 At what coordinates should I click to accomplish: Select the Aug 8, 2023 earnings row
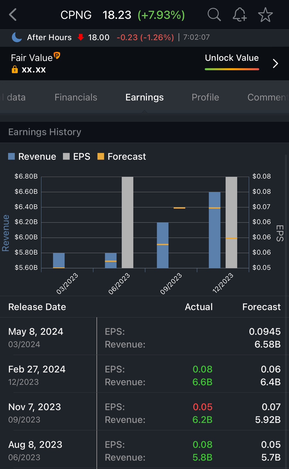pyautogui.click(x=144, y=449)
